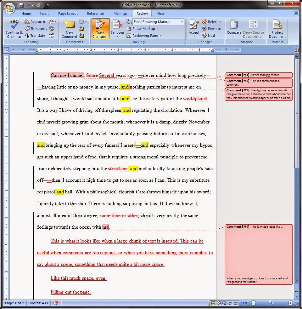The image size is (302, 309).
Task: Adjust the zoom slider
Action: 271,303
